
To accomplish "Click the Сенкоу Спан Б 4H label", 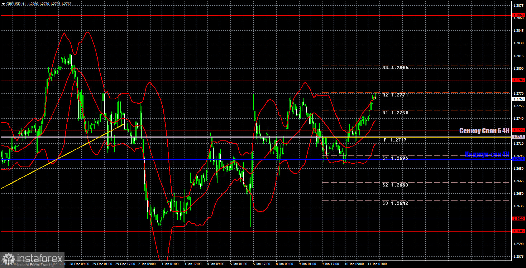I will click(484, 131).
